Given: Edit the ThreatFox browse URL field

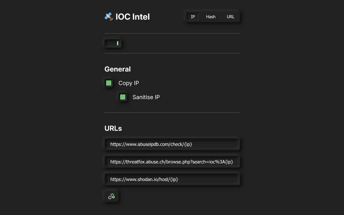Looking at the screenshot, I should (172, 162).
